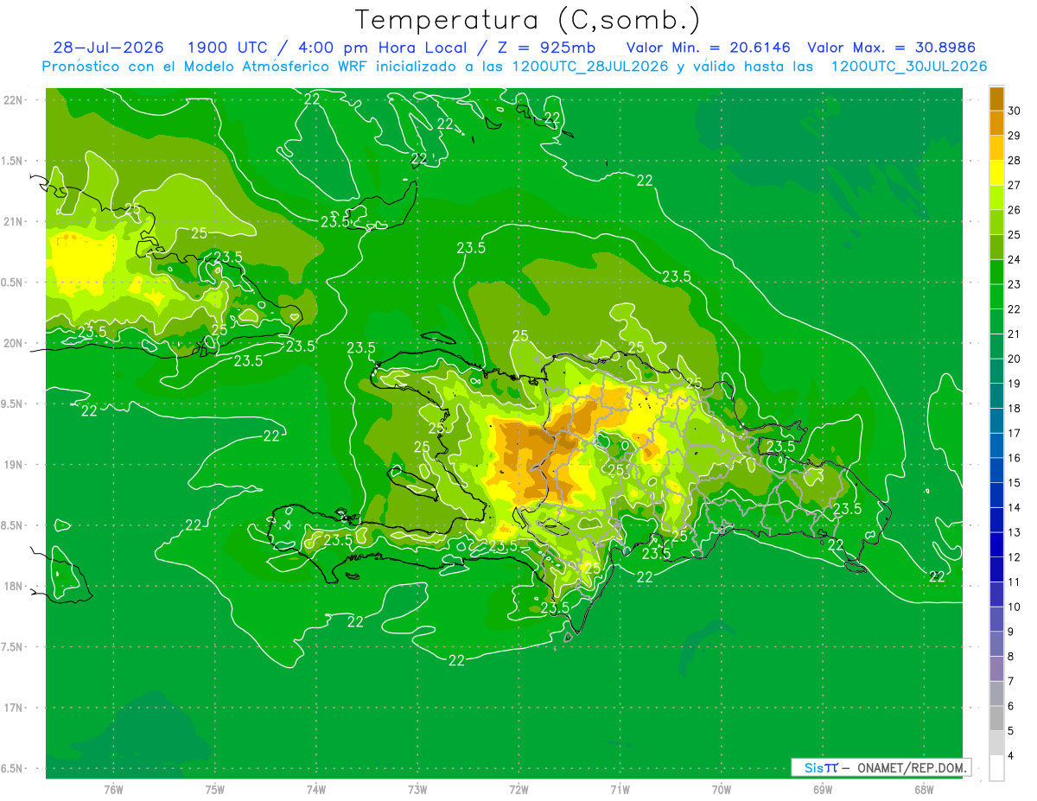Click the 'Valor Min. = 20.6146' text
The image size is (1037, 801).
[x=709, y=48]
